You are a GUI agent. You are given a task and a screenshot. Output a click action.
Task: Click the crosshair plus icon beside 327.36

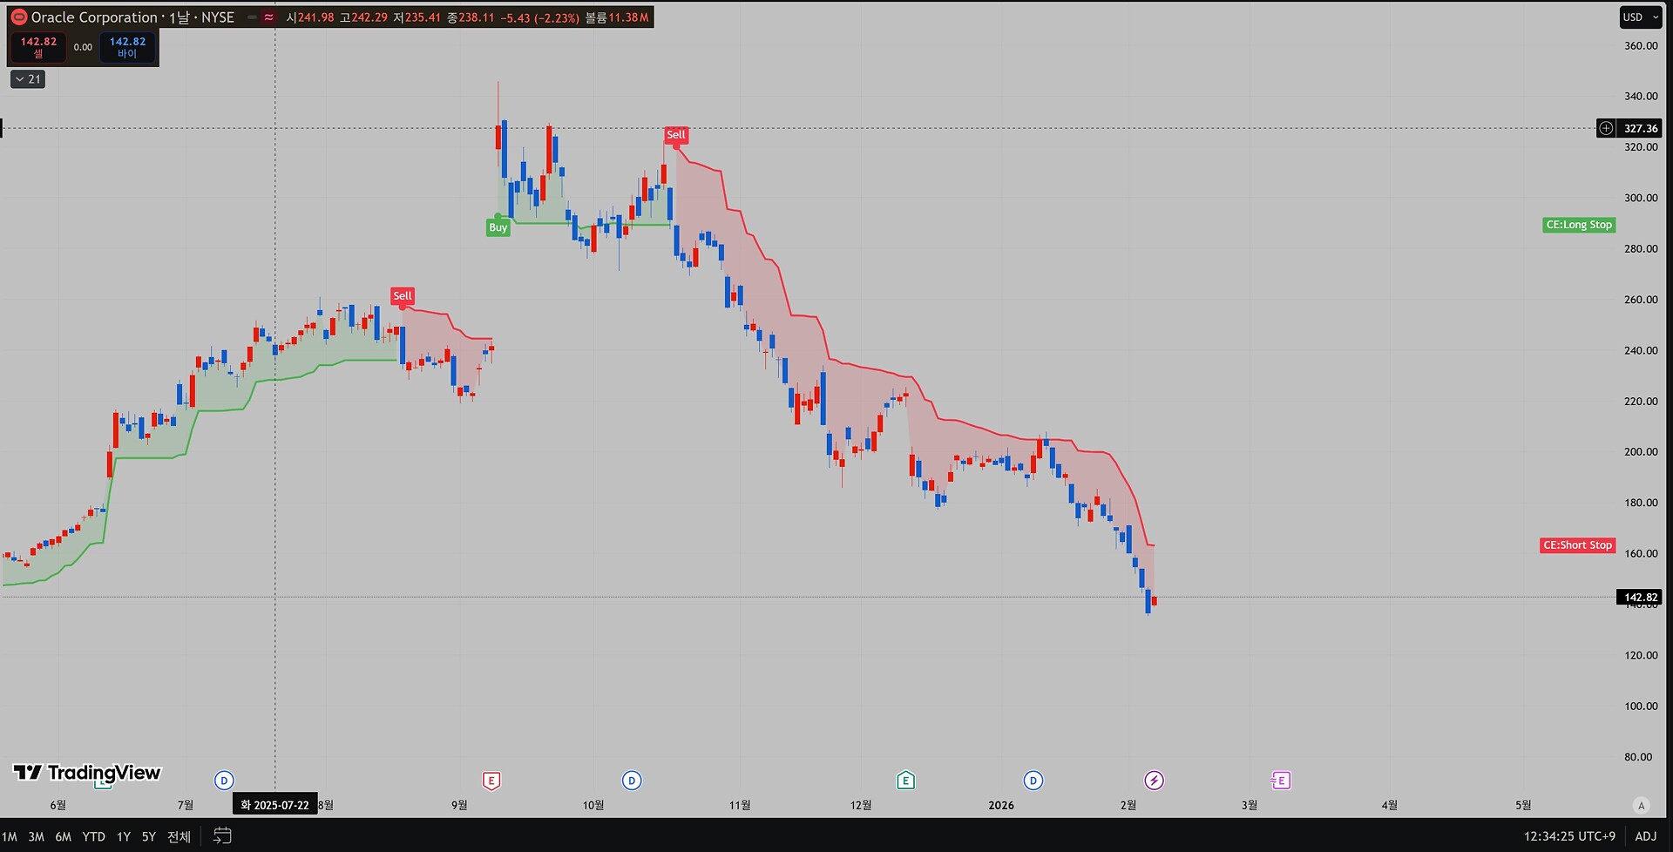(x=1606, y=129)
